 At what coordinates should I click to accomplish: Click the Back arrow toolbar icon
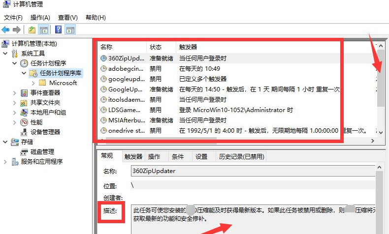(x=5, y=30)
